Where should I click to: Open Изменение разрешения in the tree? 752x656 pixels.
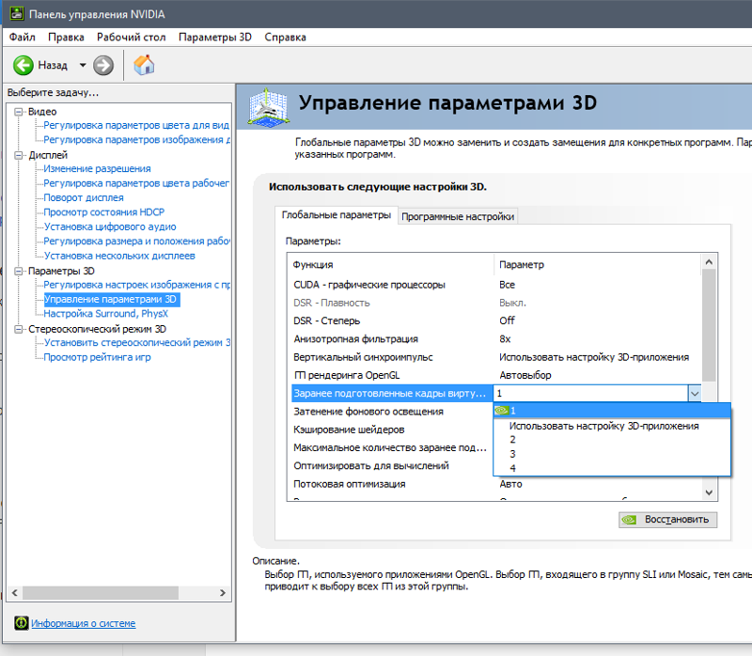tap(97, 169)
